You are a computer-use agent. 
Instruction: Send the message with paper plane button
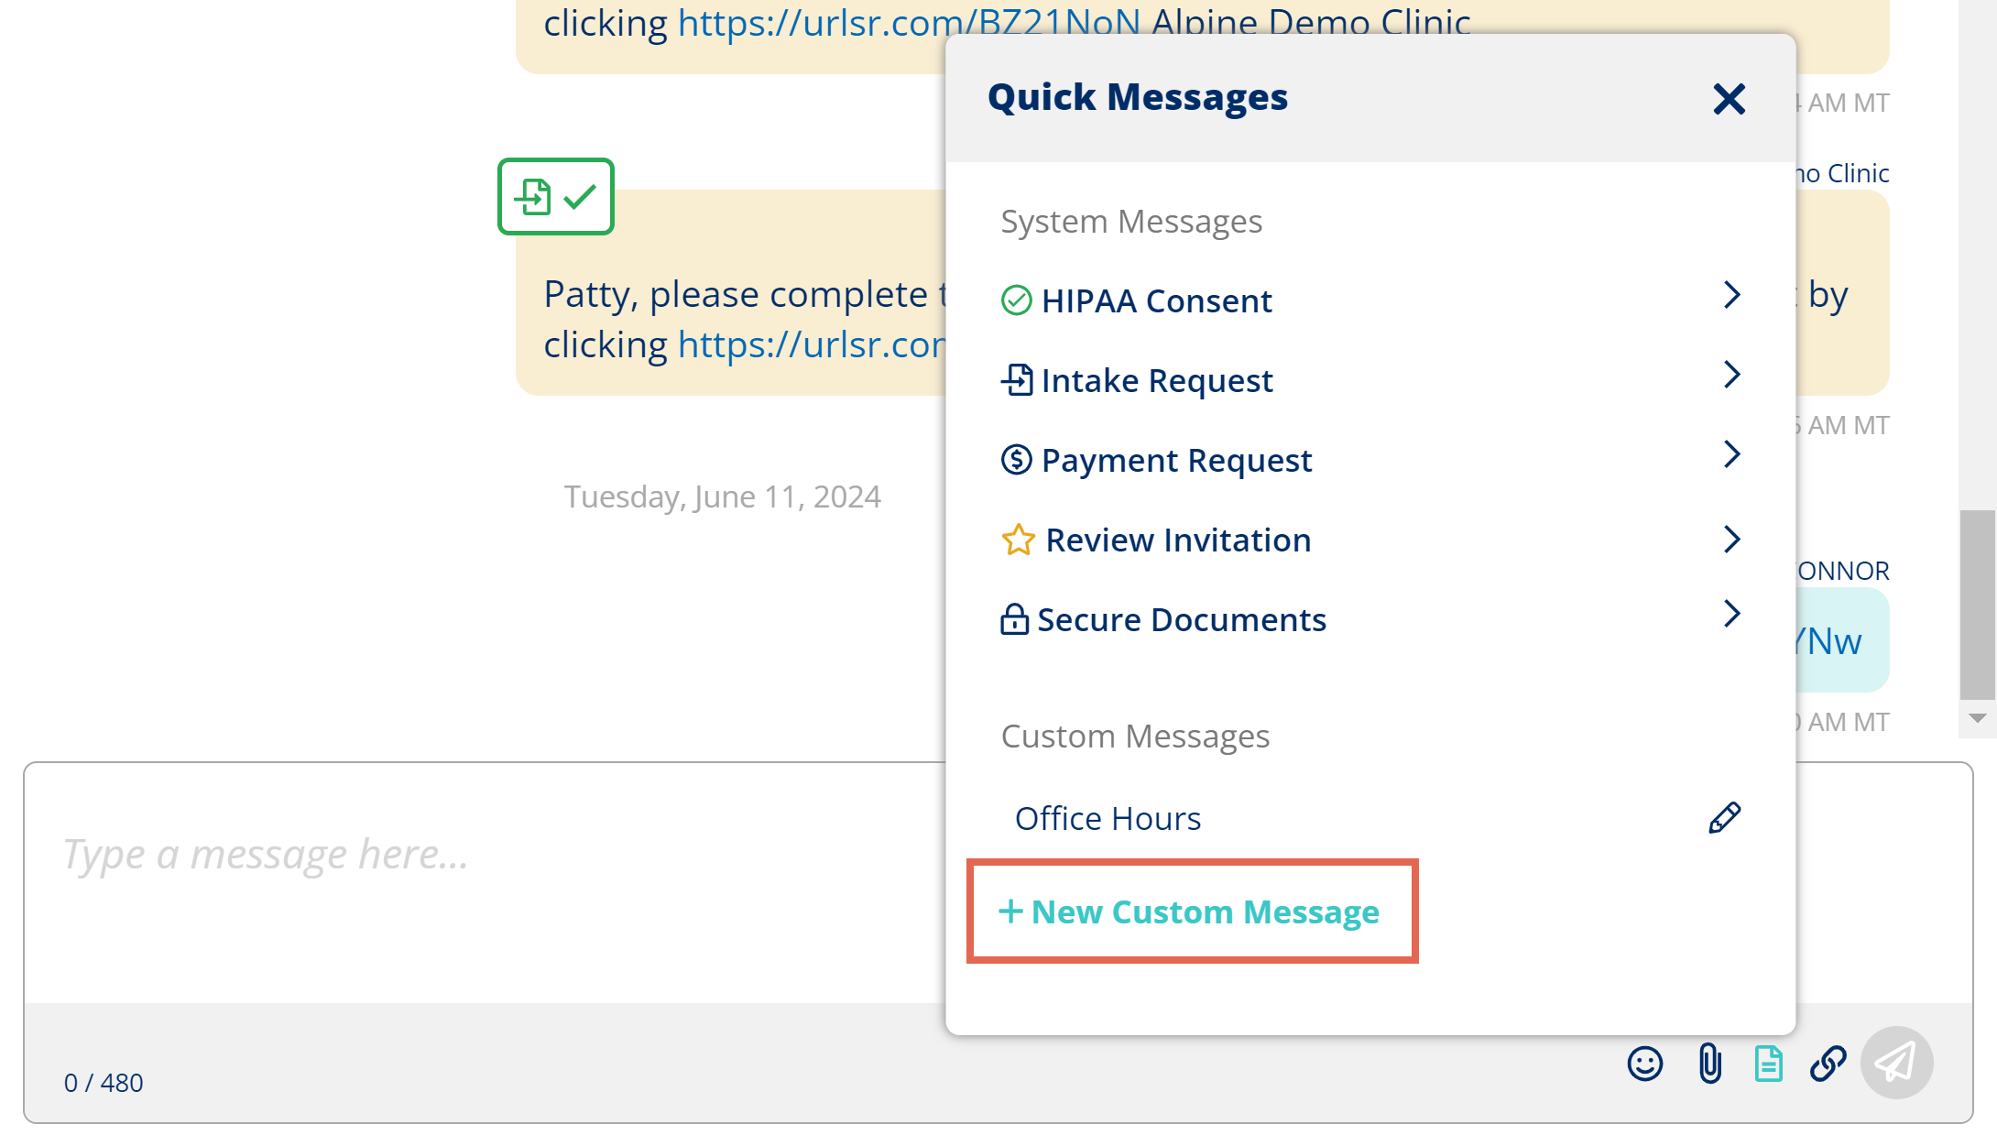click(x=1896, y=1063)
